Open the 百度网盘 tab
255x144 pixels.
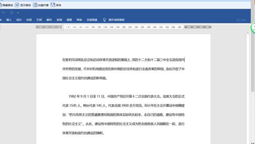click(92, 20)
